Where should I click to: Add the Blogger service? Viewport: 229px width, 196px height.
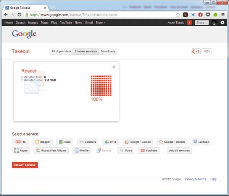(x=42, y=142)
